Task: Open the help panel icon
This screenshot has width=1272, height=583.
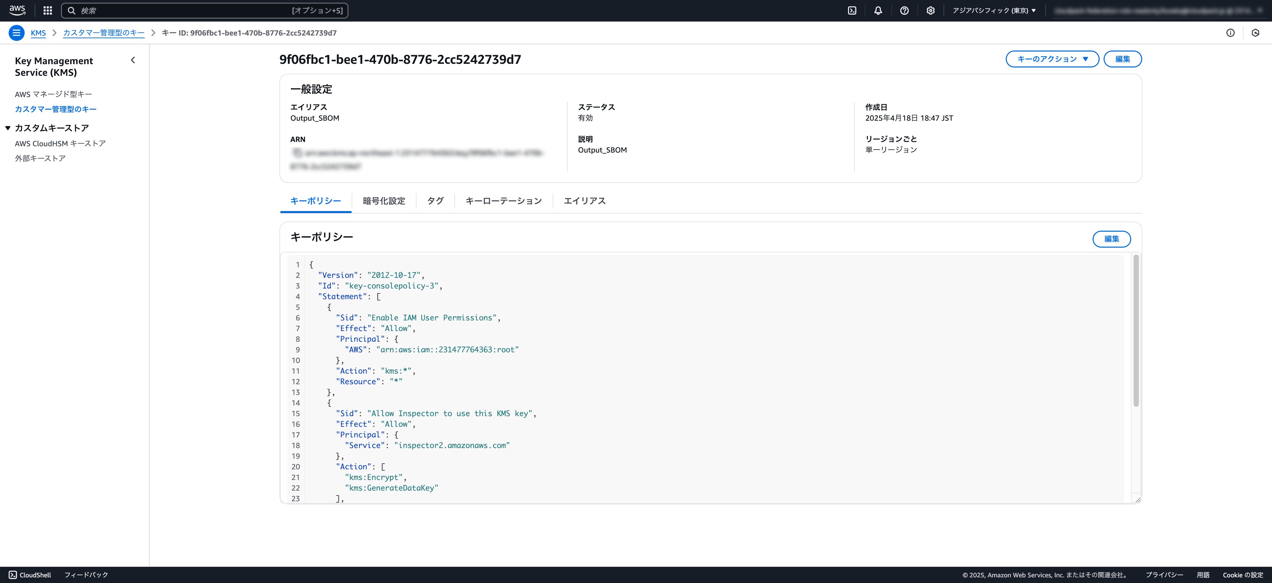Action: [x=905, y=10]
